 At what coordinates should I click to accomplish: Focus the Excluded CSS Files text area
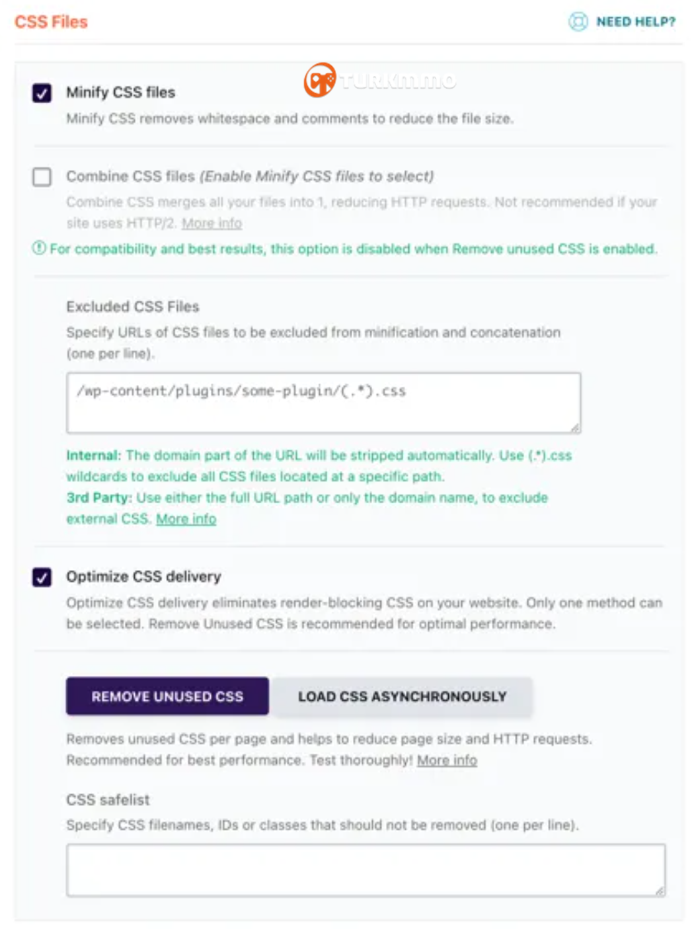click(x=324, y=403)
